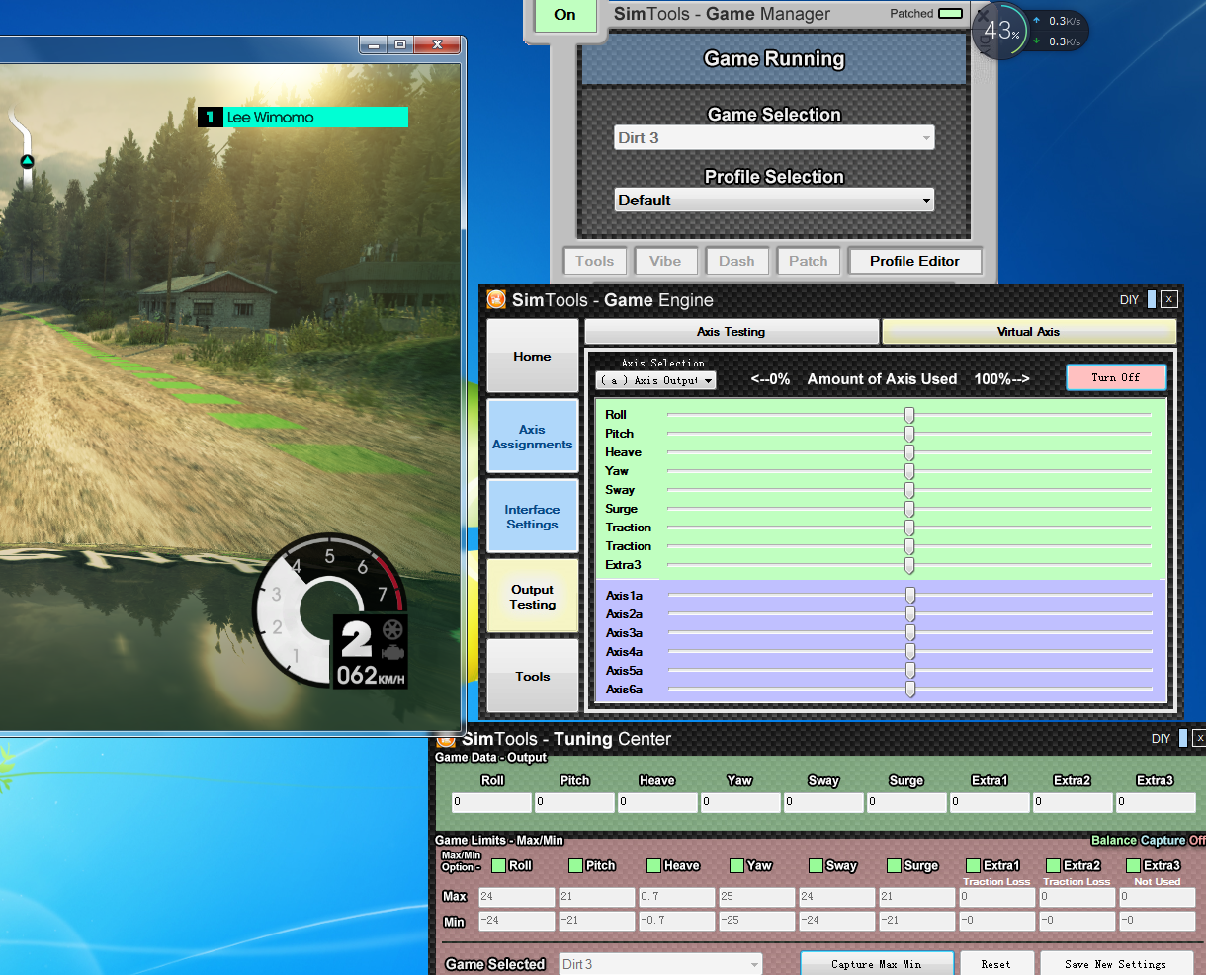Switch to the Virtual Axis tab
The width and height of the screenshot is (1206, 975).
[1028, 332]
